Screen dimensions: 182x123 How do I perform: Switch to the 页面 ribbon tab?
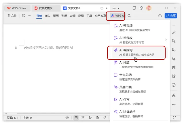56,16
